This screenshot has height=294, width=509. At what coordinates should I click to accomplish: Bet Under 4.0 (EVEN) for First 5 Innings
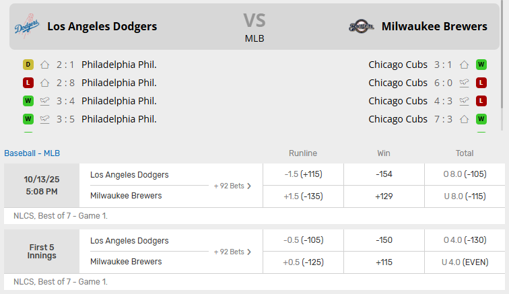coord(465,262)
